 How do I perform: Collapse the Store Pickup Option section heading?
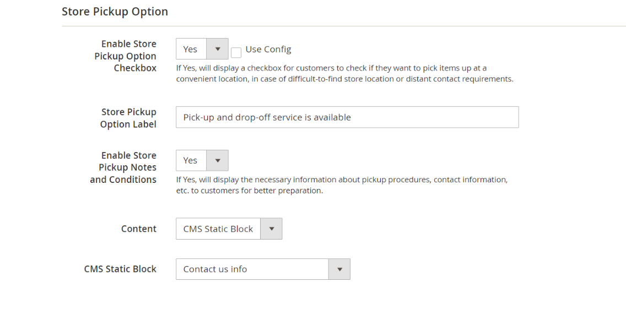pos(115,12)
